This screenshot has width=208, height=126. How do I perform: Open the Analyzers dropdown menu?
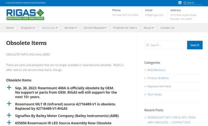28,28
